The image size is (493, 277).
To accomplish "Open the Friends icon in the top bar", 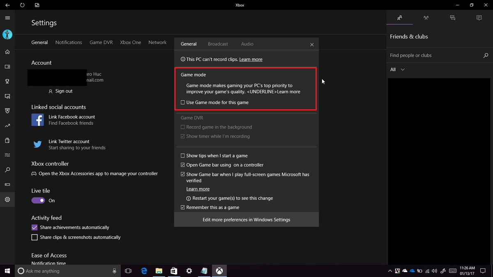I will coord(400,18).
